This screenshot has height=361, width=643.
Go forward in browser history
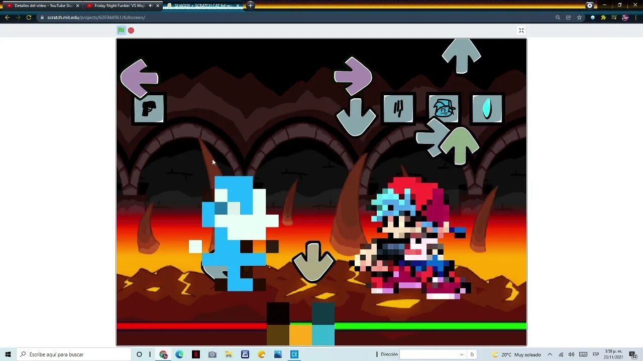[18, 17]
